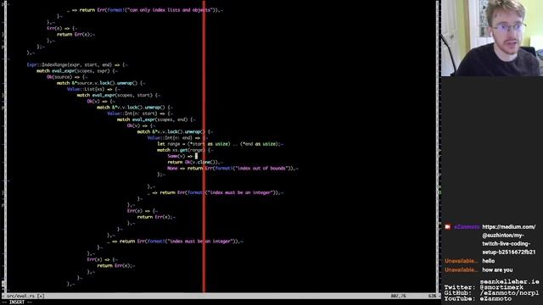543x305 pixels.
Task: Click the "Value::Int(n: start) => {" line
Action: coord(140,114)
